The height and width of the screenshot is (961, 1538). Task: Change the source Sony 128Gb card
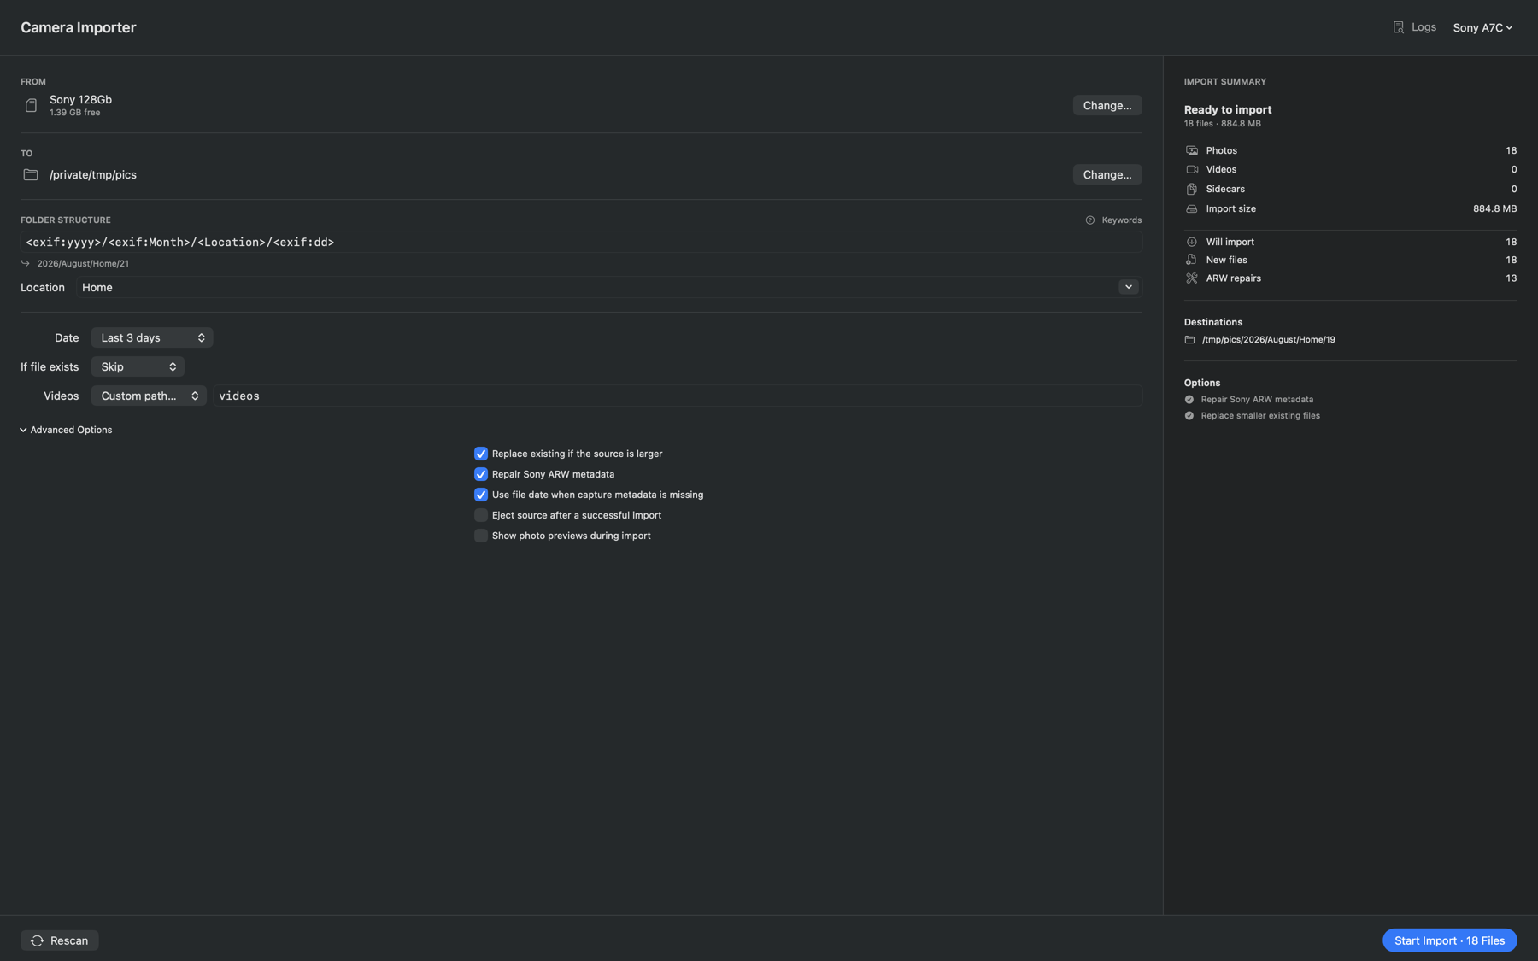click(x=1107, y=105)
